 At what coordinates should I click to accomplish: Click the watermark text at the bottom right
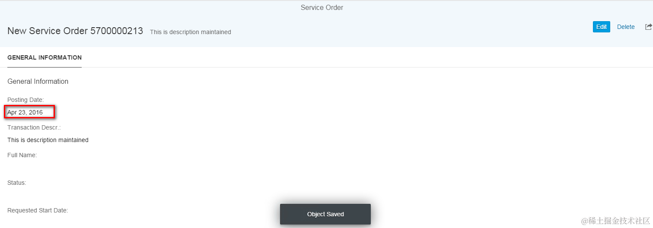615,221
